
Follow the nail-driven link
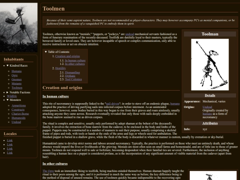pos(112,104)
